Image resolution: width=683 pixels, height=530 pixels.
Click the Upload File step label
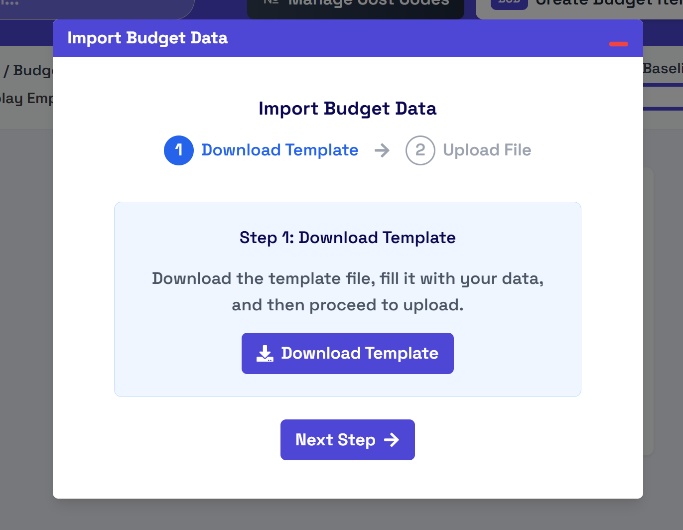click(x=487, y=150)
